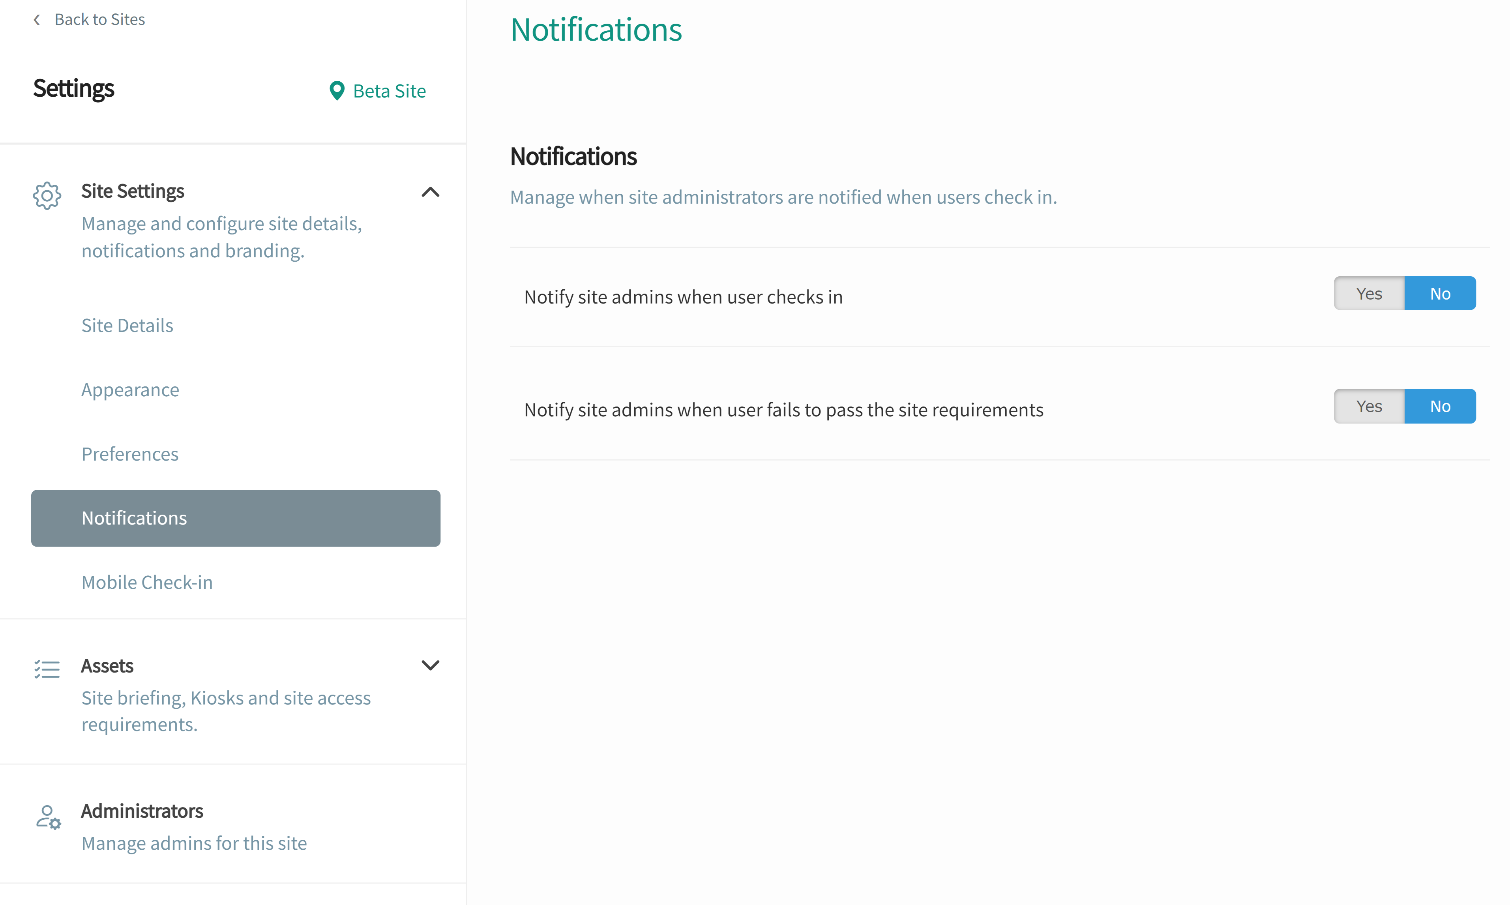Set 'user checks in' notification to No

[x=1440, y=293]
